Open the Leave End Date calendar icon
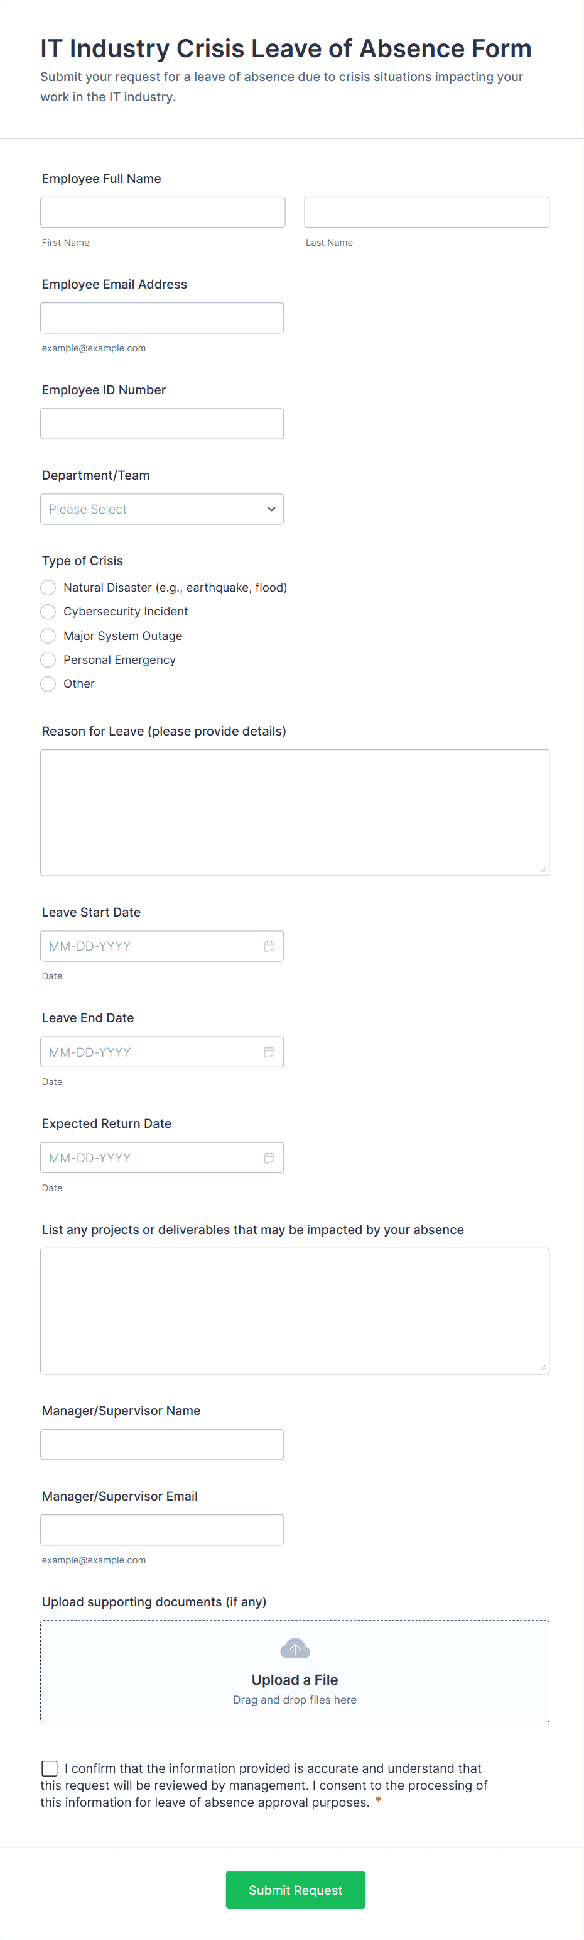Screen dimensions: 584x1940 pyautogui.click(x=269, y=1052)
